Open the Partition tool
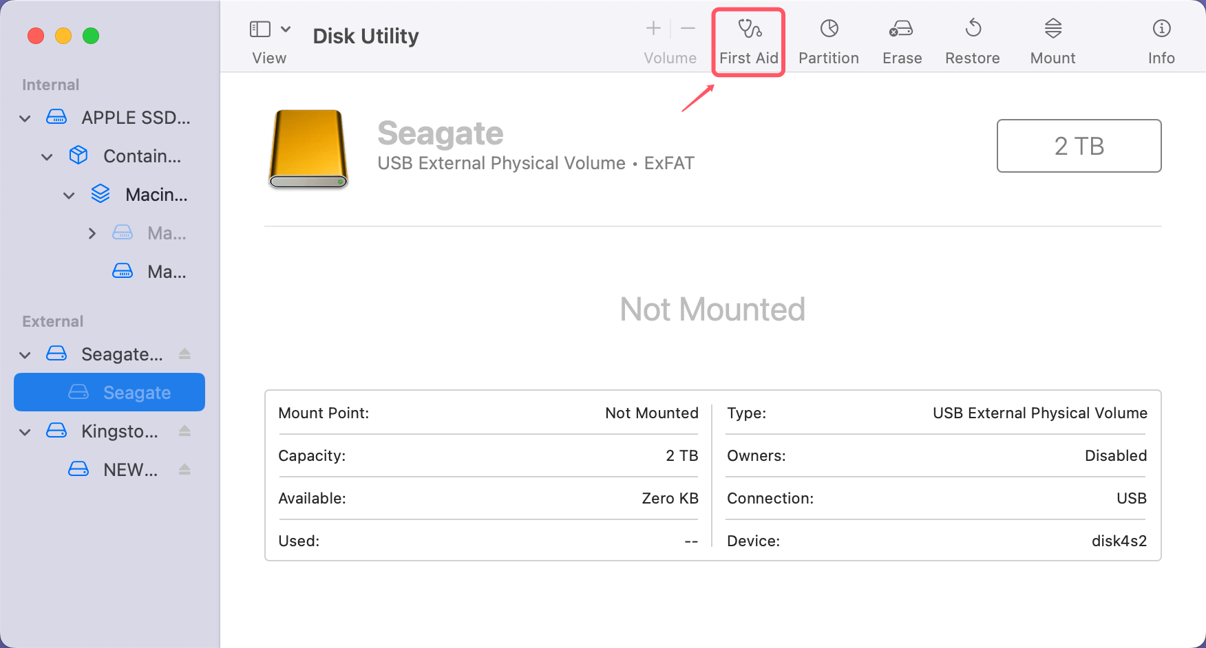1206x648 pixels. point(828,38)
